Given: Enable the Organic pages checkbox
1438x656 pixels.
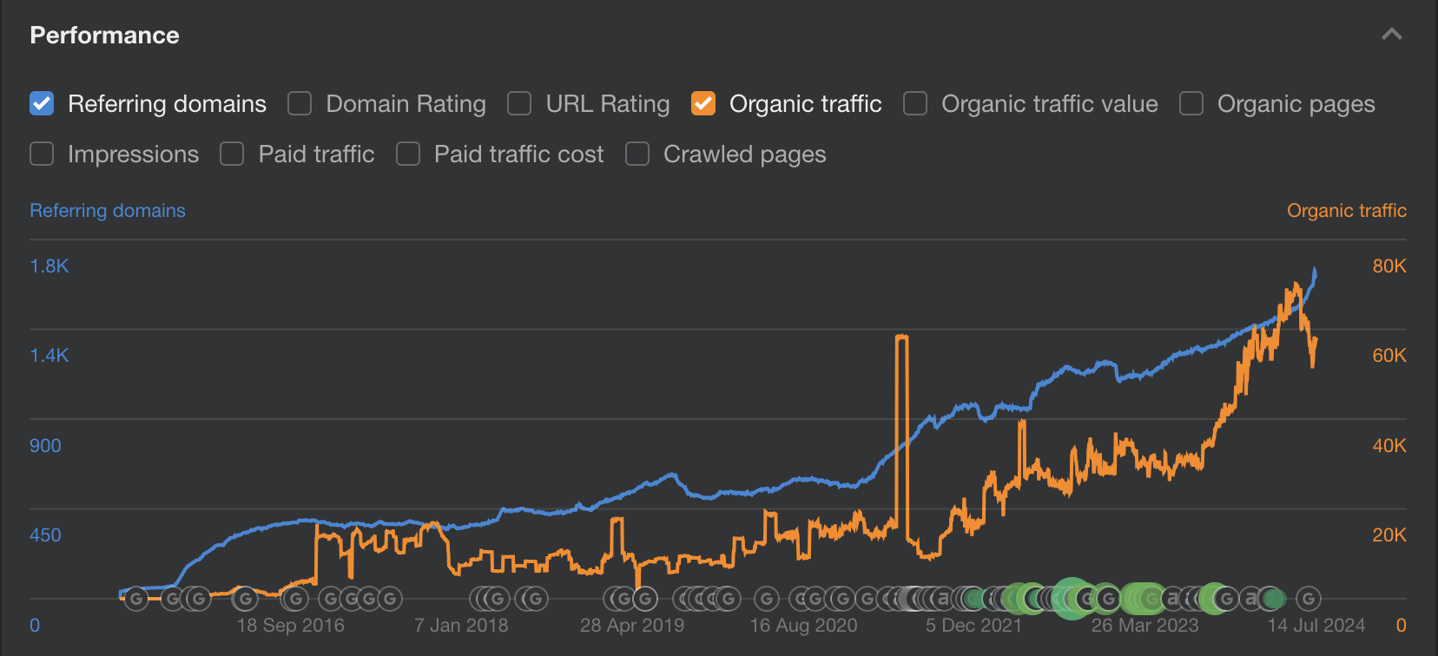Looking at the screenshot, I should tap(1191, 104).
